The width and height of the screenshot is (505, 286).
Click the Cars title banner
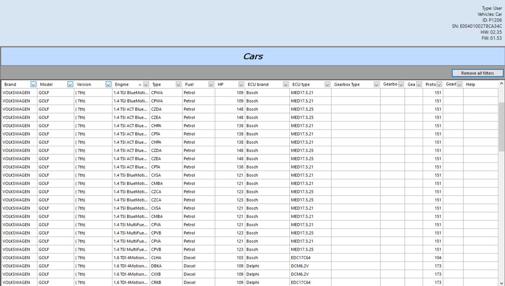(x=252, y=56)
